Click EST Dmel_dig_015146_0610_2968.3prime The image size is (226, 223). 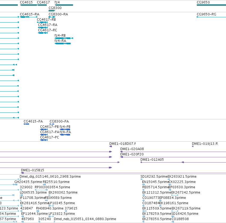pos(50,177)
